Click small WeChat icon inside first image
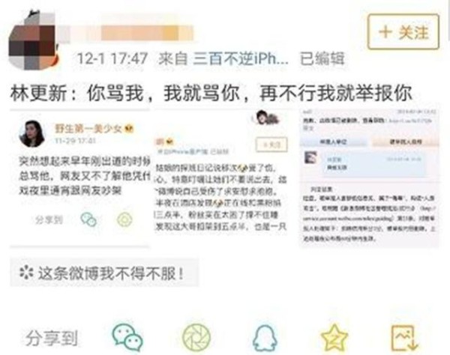450x355 pixels. (88, 219)
